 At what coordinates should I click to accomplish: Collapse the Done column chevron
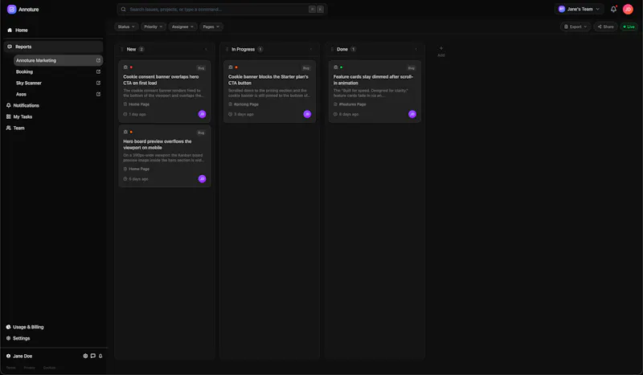pyautogui.click(x=416, y=49)
